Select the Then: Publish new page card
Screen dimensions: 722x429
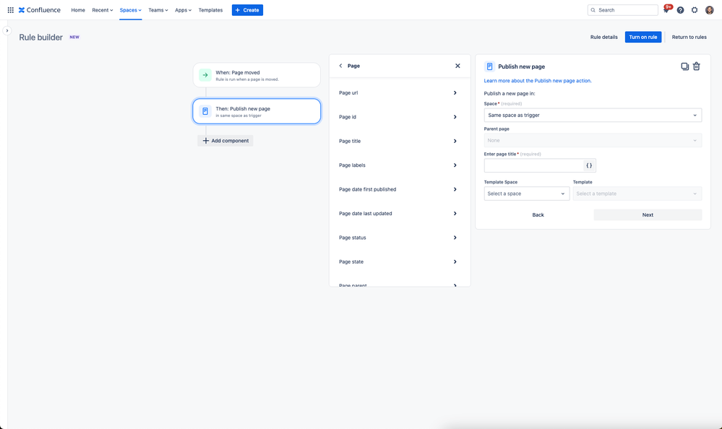[257, 111]
